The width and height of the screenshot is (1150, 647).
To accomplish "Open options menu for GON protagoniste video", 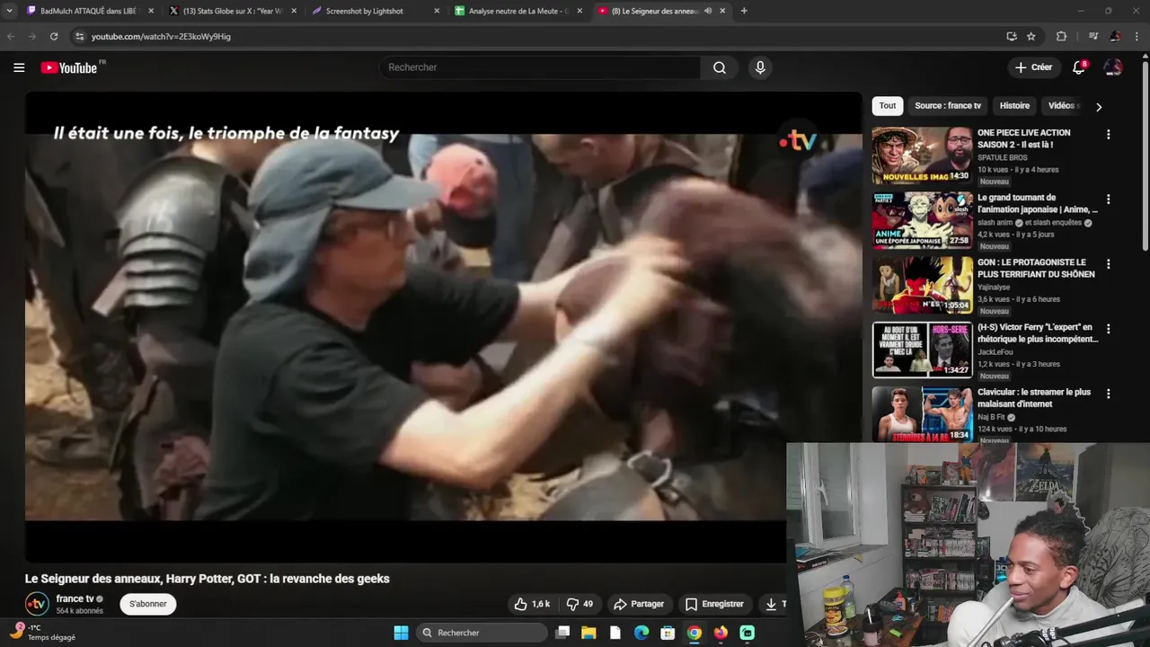I will [x=1108, y=264].
